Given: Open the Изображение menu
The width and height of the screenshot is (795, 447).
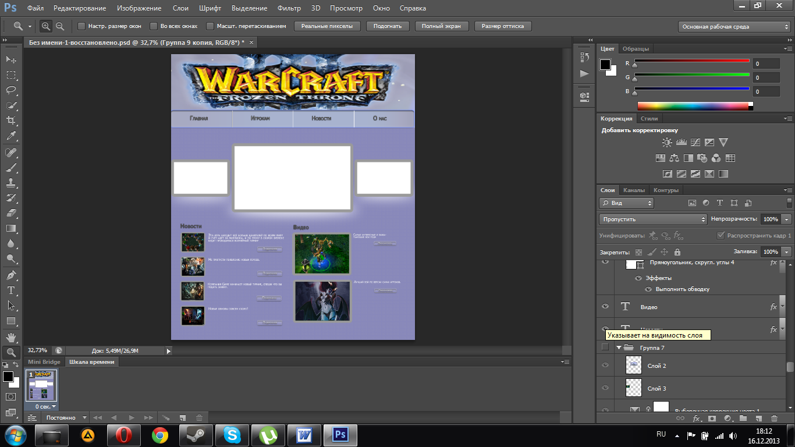Looking at the screenshot, I should (139, 8).
